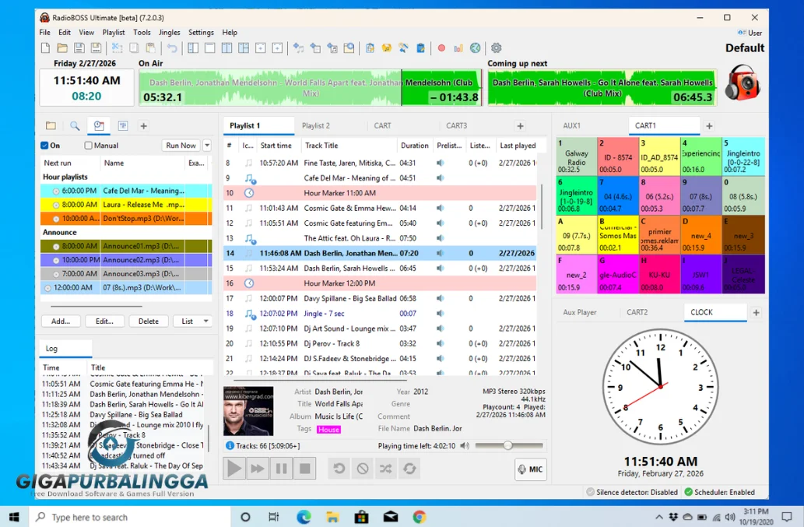Toggle the Shuffle playback icon
The height and width of the screenshot is (527, 804).
385,468
